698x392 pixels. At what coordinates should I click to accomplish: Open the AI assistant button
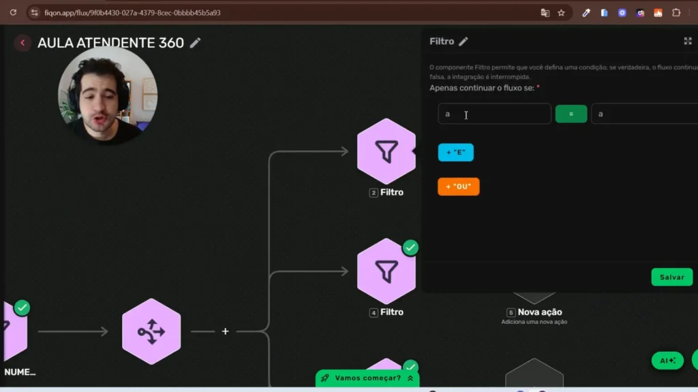(x=667, y=361)
